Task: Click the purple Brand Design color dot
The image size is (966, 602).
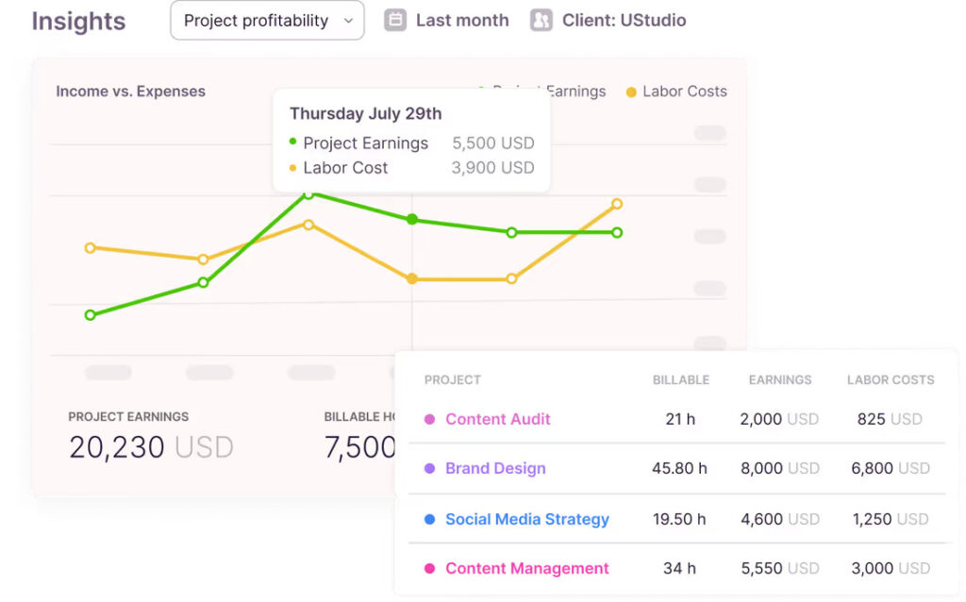Action: [429, 468]
